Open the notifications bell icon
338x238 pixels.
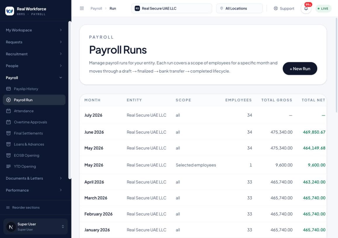306,9
